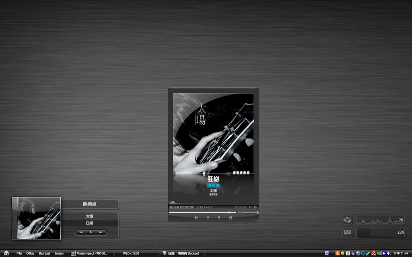The image size is (412, 257).
Task: Click the track name 狂戀 in desktop widget
Action: tap(90, 223)
